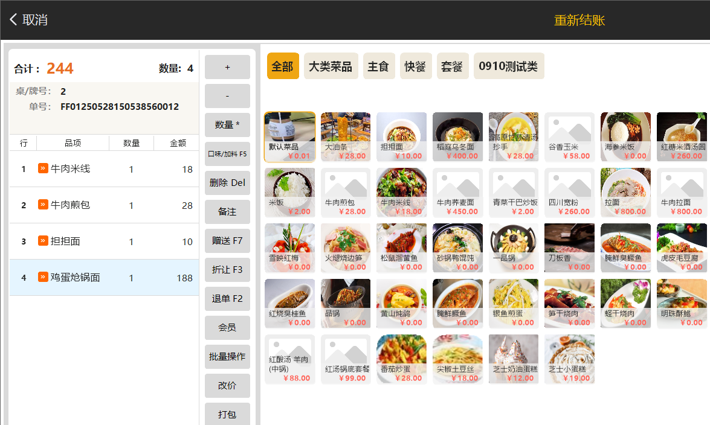Pick the 芝士奶油蛋糕 dish thumbnail
The image size is (710, 425).
[513, 359]
